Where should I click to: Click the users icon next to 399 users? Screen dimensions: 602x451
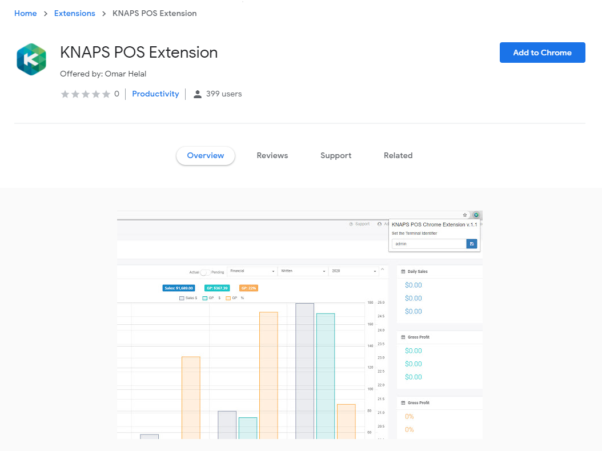(x=197, y=94)
